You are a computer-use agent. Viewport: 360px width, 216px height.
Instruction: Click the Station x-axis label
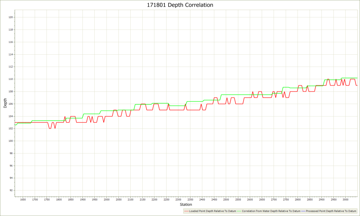point(186,204)
